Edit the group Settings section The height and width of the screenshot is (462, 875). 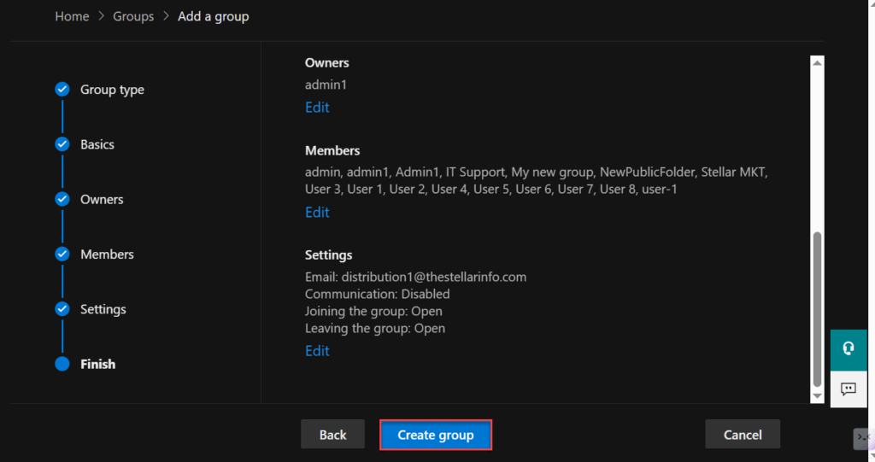pos(317,351)
